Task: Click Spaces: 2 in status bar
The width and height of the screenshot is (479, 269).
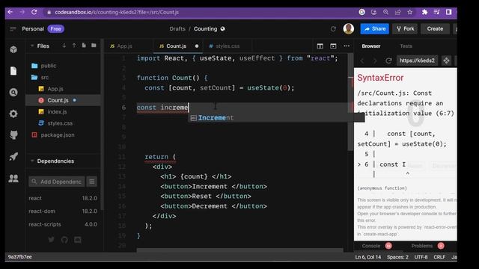Action: tap(397, 257)
